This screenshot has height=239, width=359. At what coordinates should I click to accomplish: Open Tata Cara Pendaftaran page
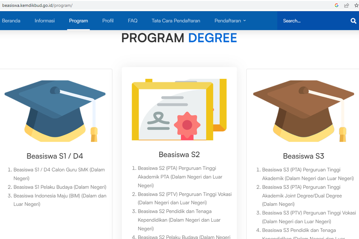(176, 21)
